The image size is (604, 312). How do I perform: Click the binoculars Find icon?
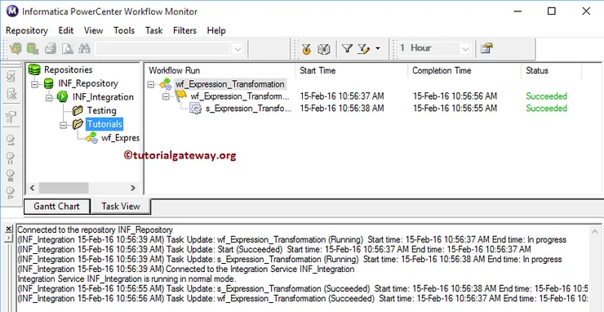[x=84, y=48]
